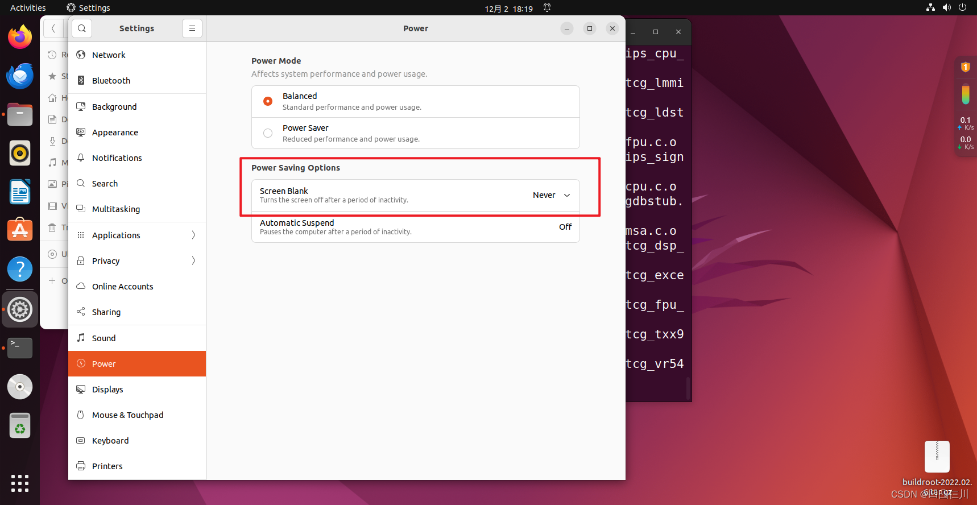Expand the Applications submenu chevron
977x505 pixels.
193,235
